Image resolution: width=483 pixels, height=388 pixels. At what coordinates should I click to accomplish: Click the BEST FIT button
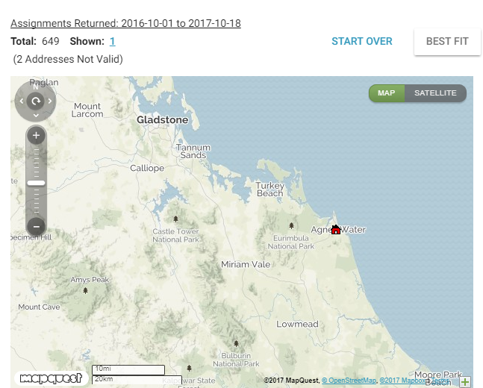447,41
